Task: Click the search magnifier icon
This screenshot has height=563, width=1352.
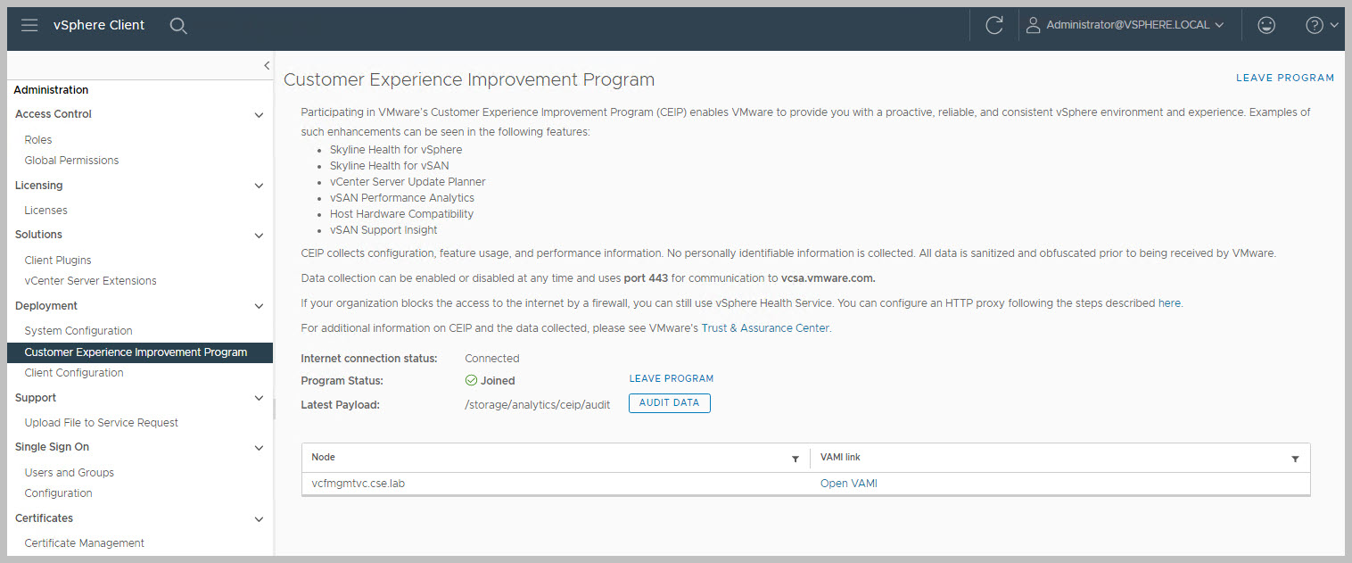Action: [178, 26]
